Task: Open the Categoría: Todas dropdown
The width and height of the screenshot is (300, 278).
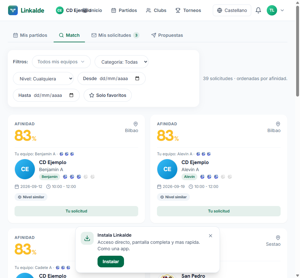Action: pyautogui.click(x=121, y=62)
